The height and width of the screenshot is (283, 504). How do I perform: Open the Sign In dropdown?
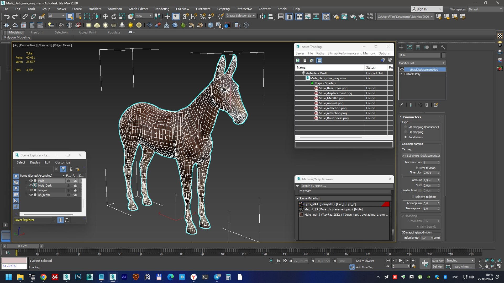tap(427, 9)
